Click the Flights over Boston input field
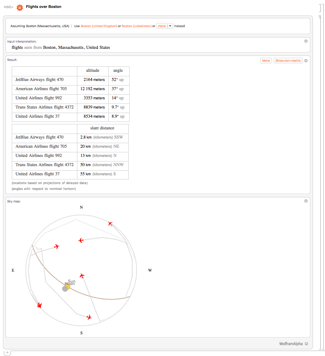Viewport: 325px width, 356px height. (44, 7)
